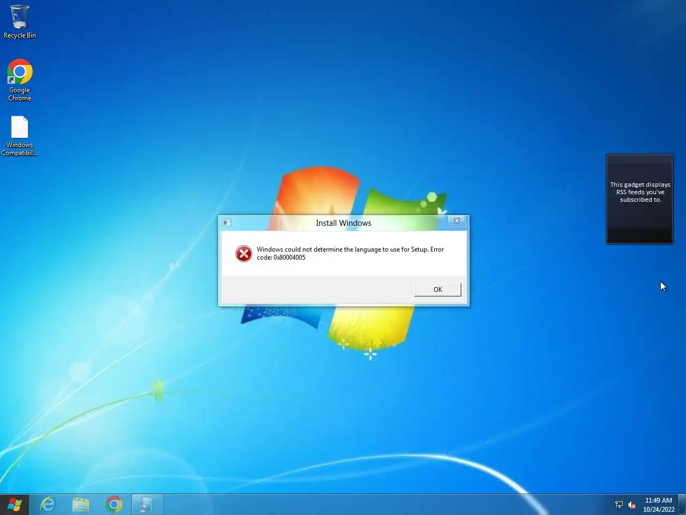This screenshot has height=515, width=686.
Task: Click the muted volume tray icon
Action: click(632, 505)
